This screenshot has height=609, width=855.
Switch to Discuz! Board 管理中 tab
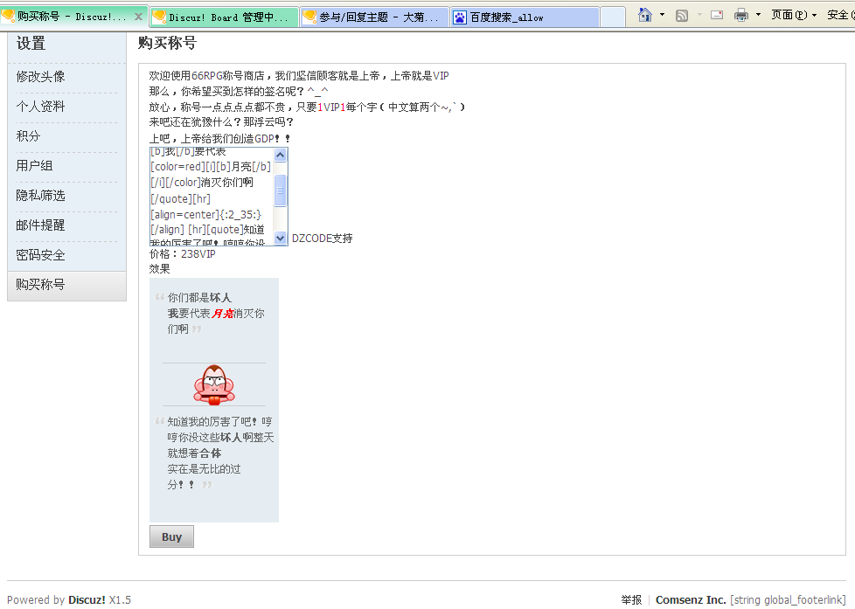(x=224, y=17)
